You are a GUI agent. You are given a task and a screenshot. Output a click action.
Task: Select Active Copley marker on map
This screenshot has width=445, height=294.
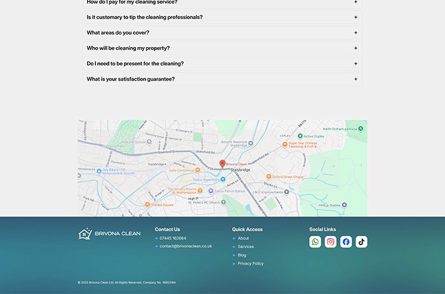(x=300, y=136)
